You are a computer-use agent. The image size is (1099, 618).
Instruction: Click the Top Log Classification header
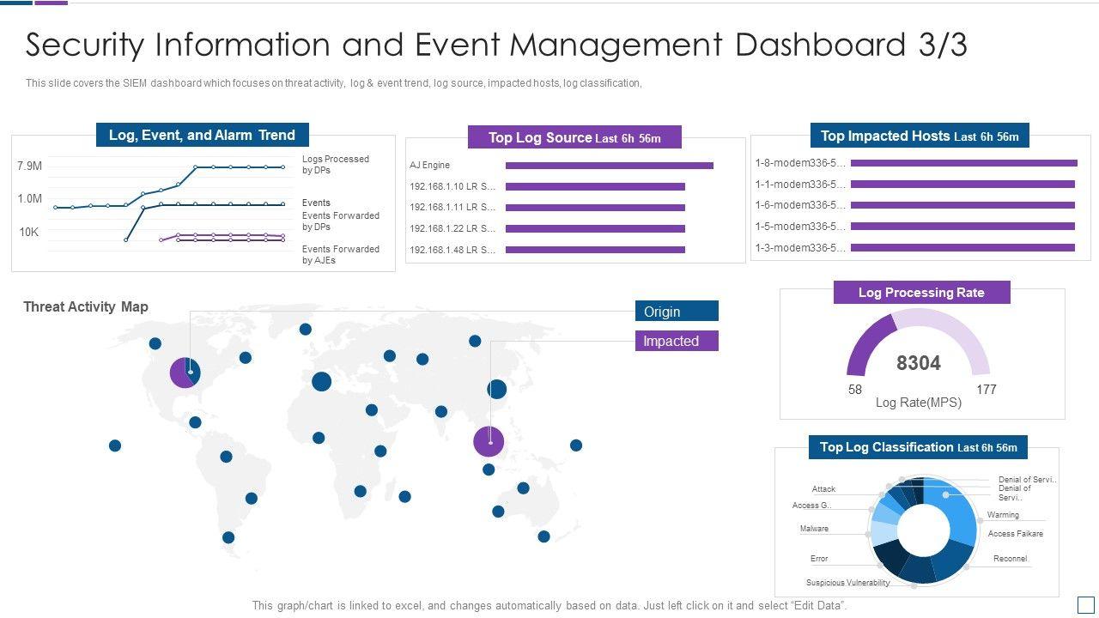click(x=918, y=447)
